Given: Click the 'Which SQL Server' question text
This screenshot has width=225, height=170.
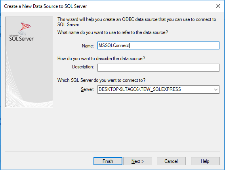Looking at the screenshot, I should coord(101,80).
